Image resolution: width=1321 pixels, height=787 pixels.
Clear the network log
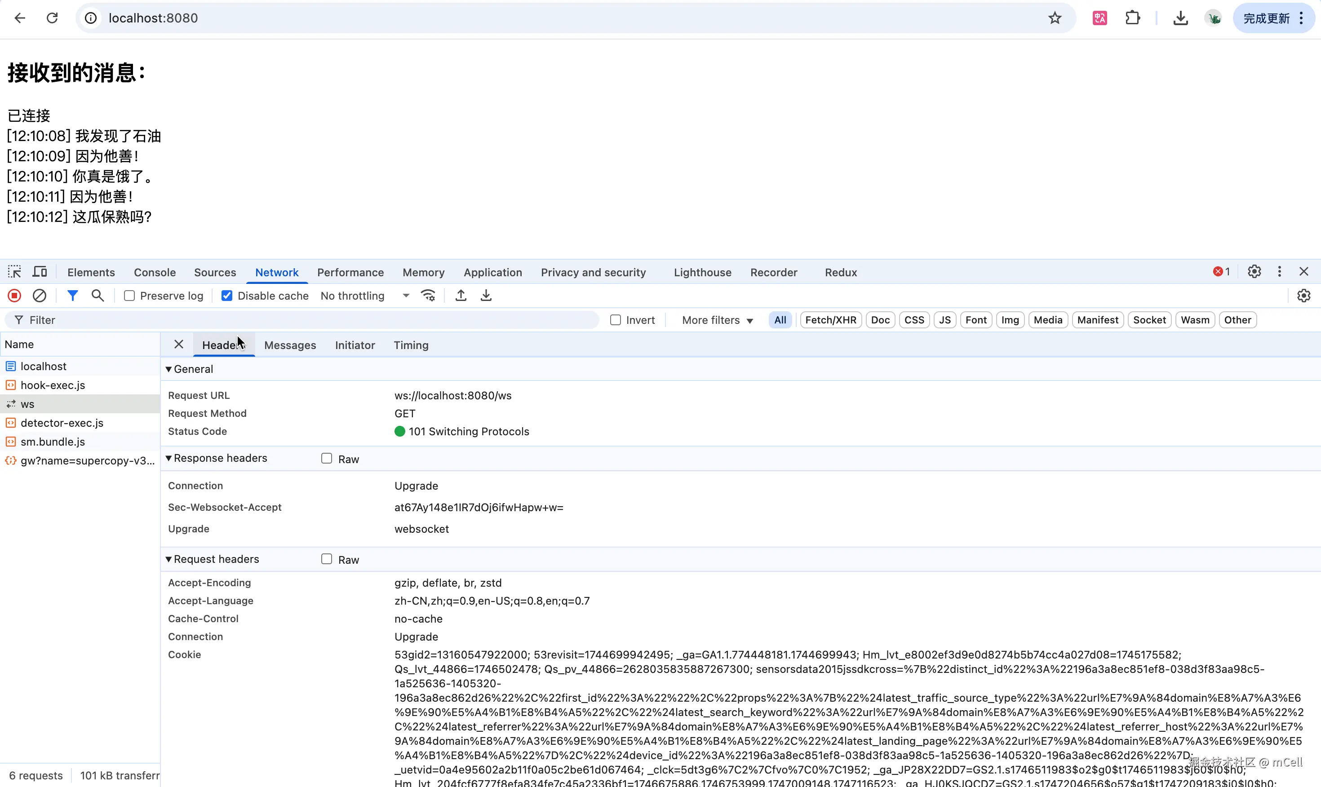[39, 296]
